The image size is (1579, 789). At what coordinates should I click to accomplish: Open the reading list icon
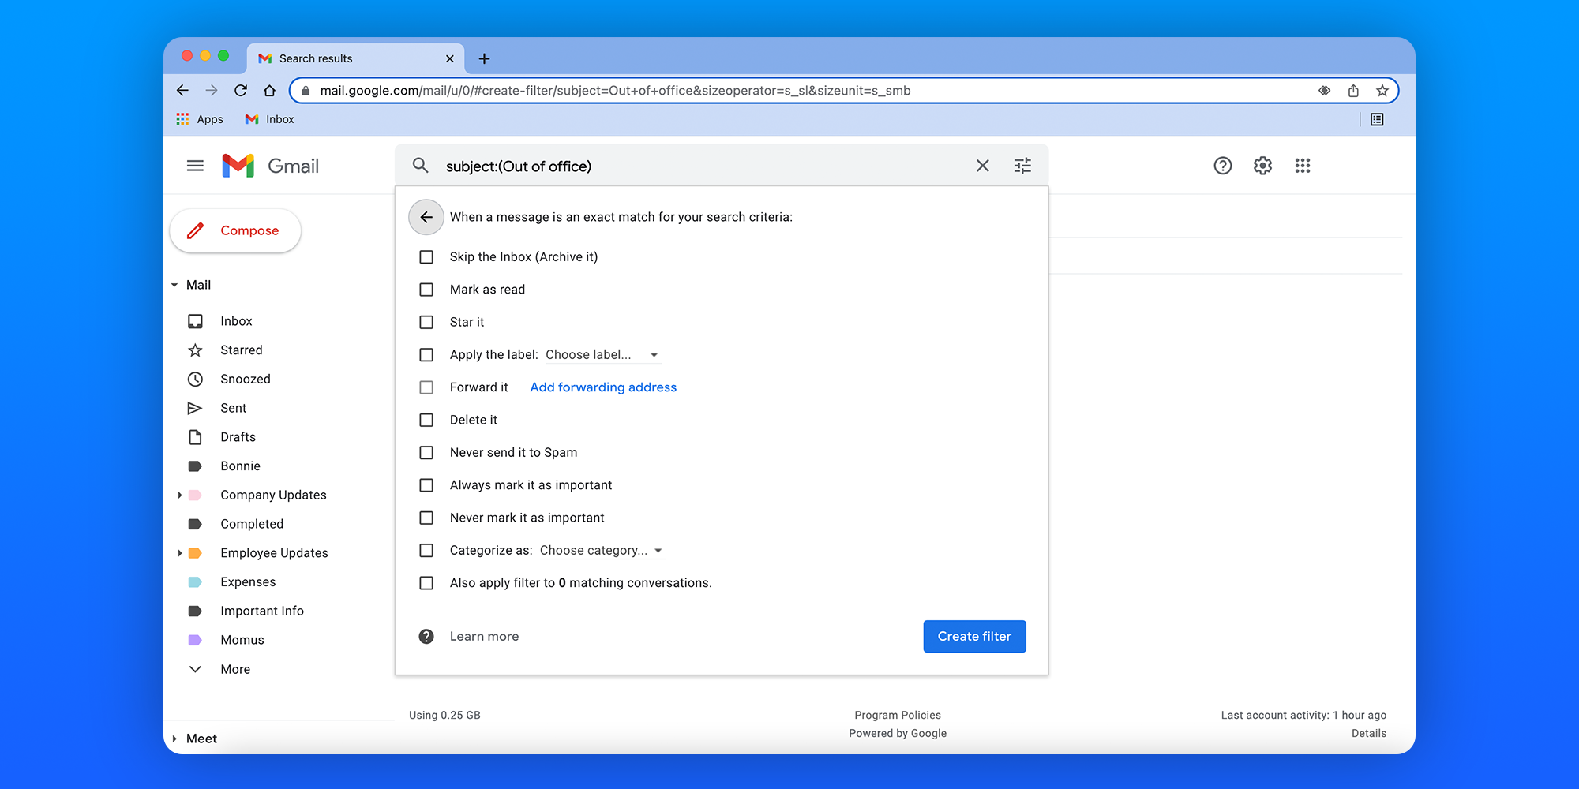click(1377, 119)
